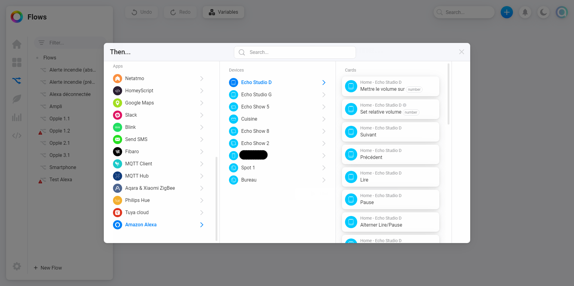Expand the Netatmo chevron arrow
Screen dimensions: 574x286
[x=202, y=79]
